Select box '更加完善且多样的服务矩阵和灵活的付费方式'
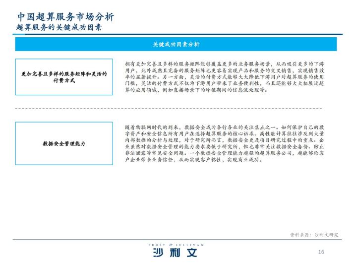The height and width of the screenshot is (264, 352). pyautogui.click(x=64, y=77)
